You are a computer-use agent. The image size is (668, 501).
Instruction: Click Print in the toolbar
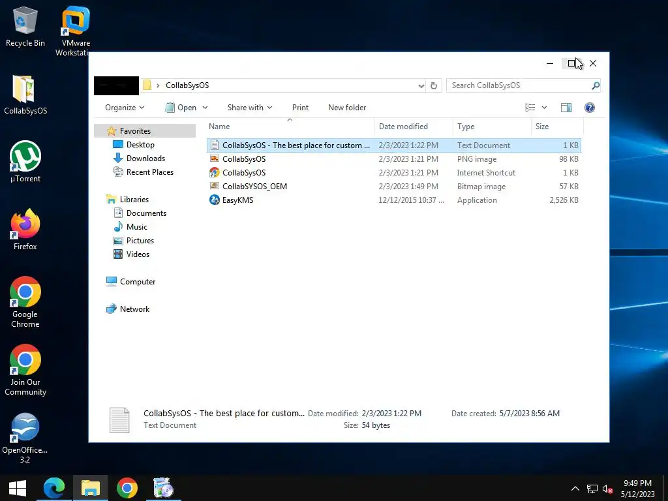pos(300,108)
